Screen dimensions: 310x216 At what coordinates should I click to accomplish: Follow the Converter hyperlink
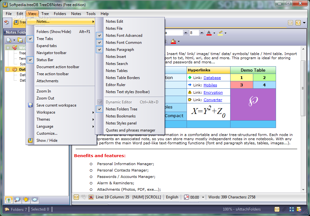[213, 100]
